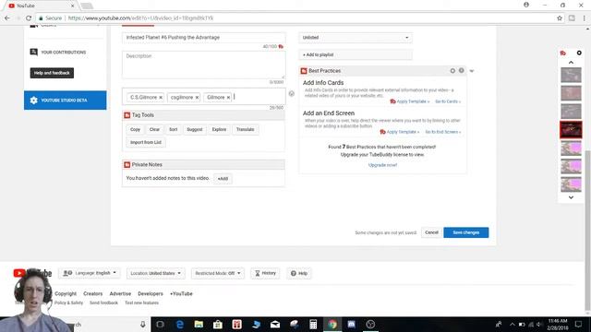The image size is (591, 332).
Task: Go back with the browser back arrow
Action: tap(7, 18)
